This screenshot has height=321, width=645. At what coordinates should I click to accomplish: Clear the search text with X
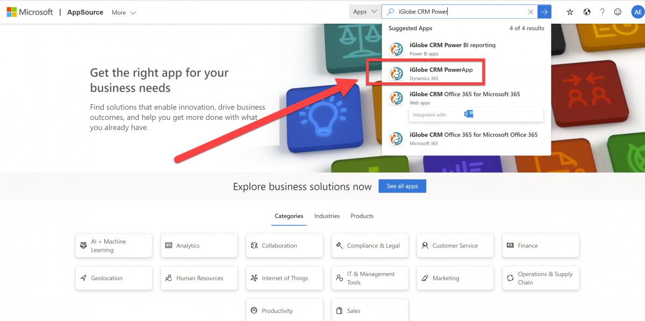click(x=531, y=12)
